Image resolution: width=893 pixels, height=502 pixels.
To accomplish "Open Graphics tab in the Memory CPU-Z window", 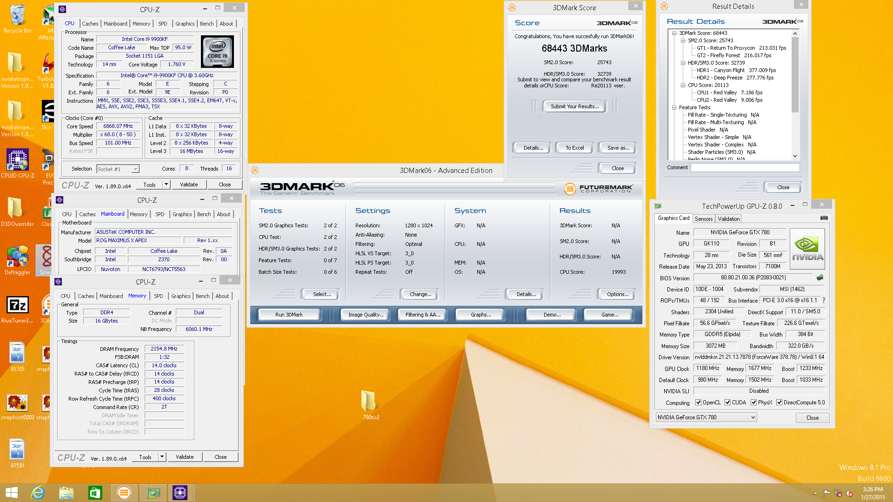I will tap(180, 296).
